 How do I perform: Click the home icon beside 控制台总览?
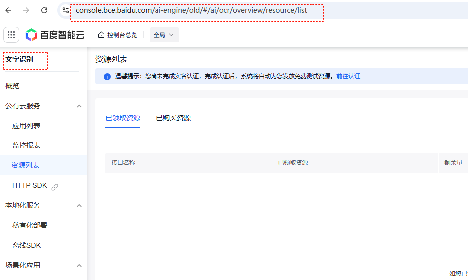click(x=101, y=35)
